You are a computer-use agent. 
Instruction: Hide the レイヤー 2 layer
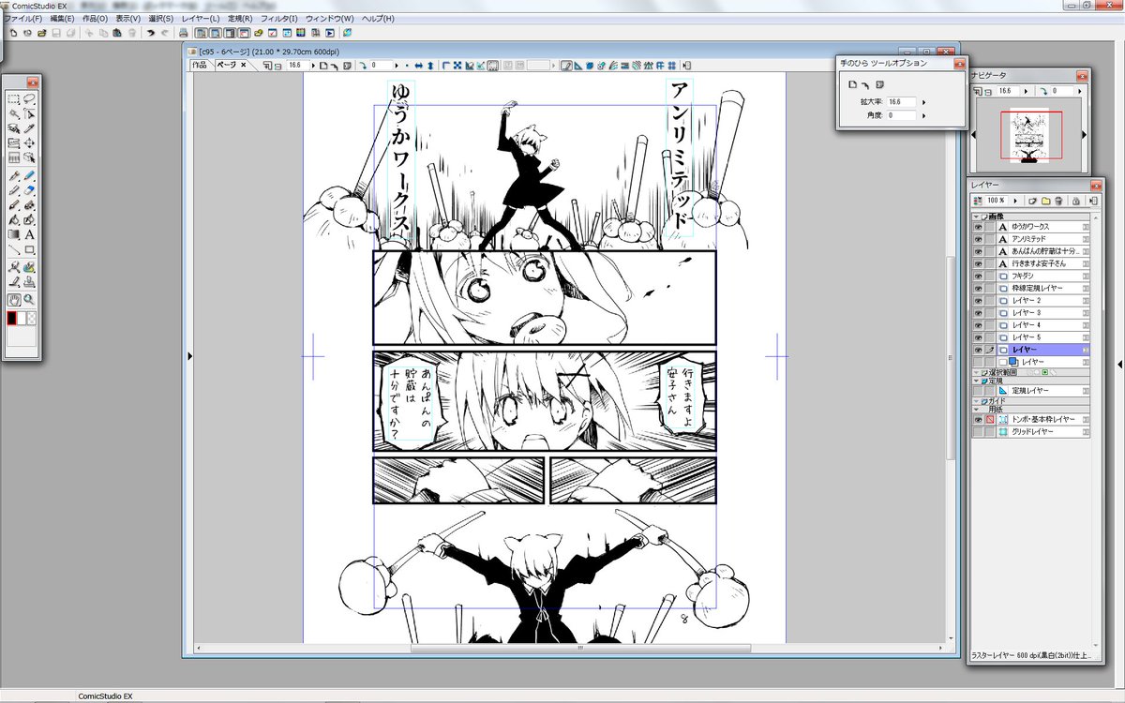pos(978,300)
